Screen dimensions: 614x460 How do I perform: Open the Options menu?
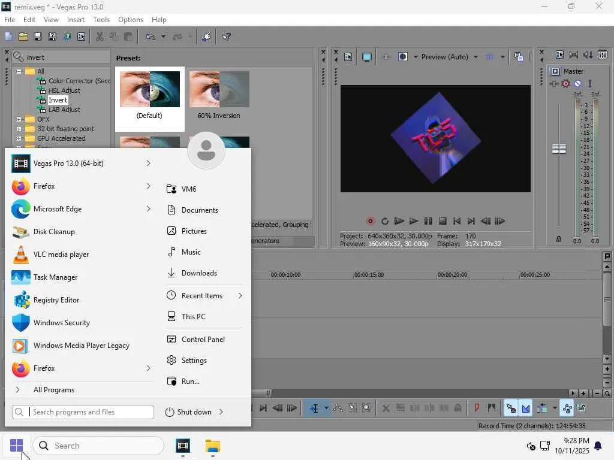(x=131, y=20)
